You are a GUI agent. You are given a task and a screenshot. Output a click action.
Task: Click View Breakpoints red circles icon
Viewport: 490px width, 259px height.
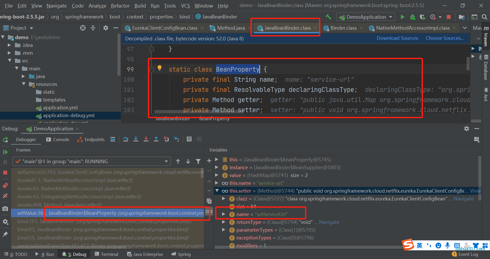[5, 185]
